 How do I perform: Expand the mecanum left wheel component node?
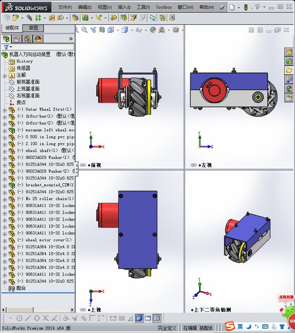click(x=5, y=131)
